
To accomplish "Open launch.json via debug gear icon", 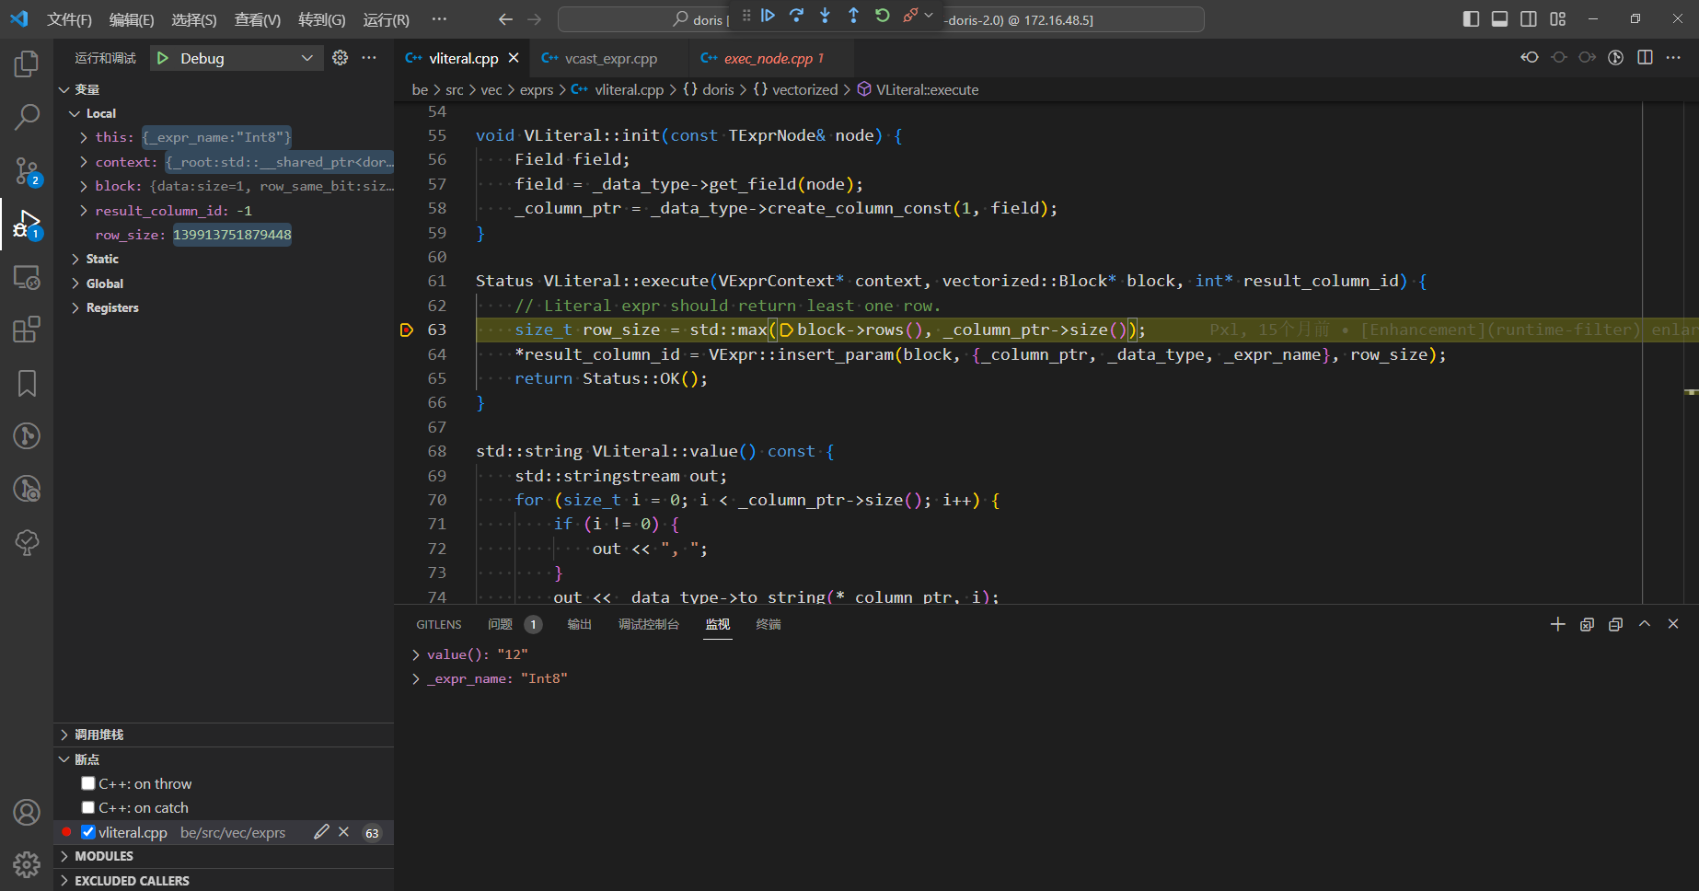I will pyautogui.click(x=341, y=58).
